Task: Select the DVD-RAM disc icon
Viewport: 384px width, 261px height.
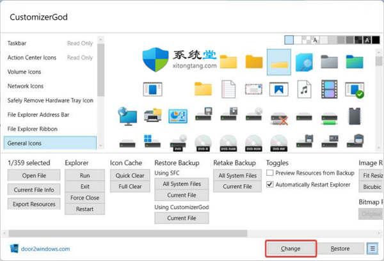Action: pyautogui.click(x=228, y=143)
